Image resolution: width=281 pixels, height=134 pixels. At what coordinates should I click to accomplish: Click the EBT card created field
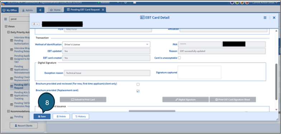(x=106, y=58)
